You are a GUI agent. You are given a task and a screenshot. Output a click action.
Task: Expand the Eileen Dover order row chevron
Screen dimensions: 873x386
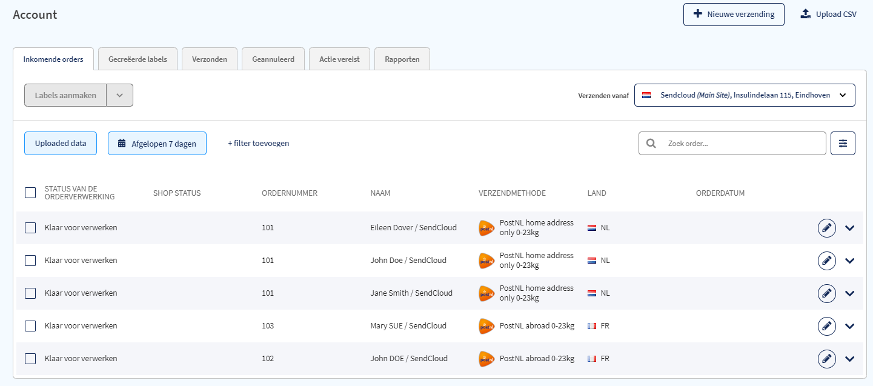tap(849, 228)
